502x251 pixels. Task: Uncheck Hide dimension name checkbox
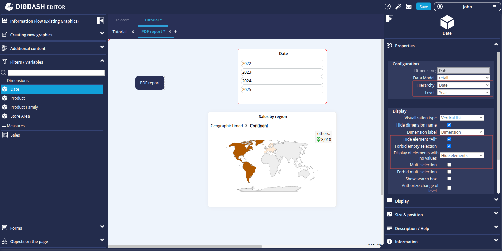pos(449,125)
